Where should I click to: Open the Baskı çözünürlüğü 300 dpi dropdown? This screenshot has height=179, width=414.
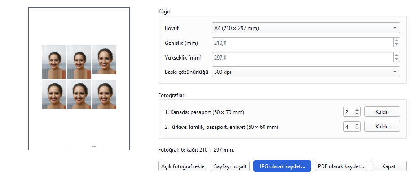(x=306, y=72)
